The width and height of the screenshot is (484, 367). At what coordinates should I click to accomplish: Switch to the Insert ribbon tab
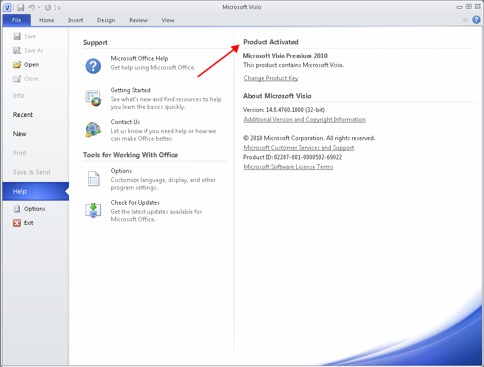coord(76,20)
